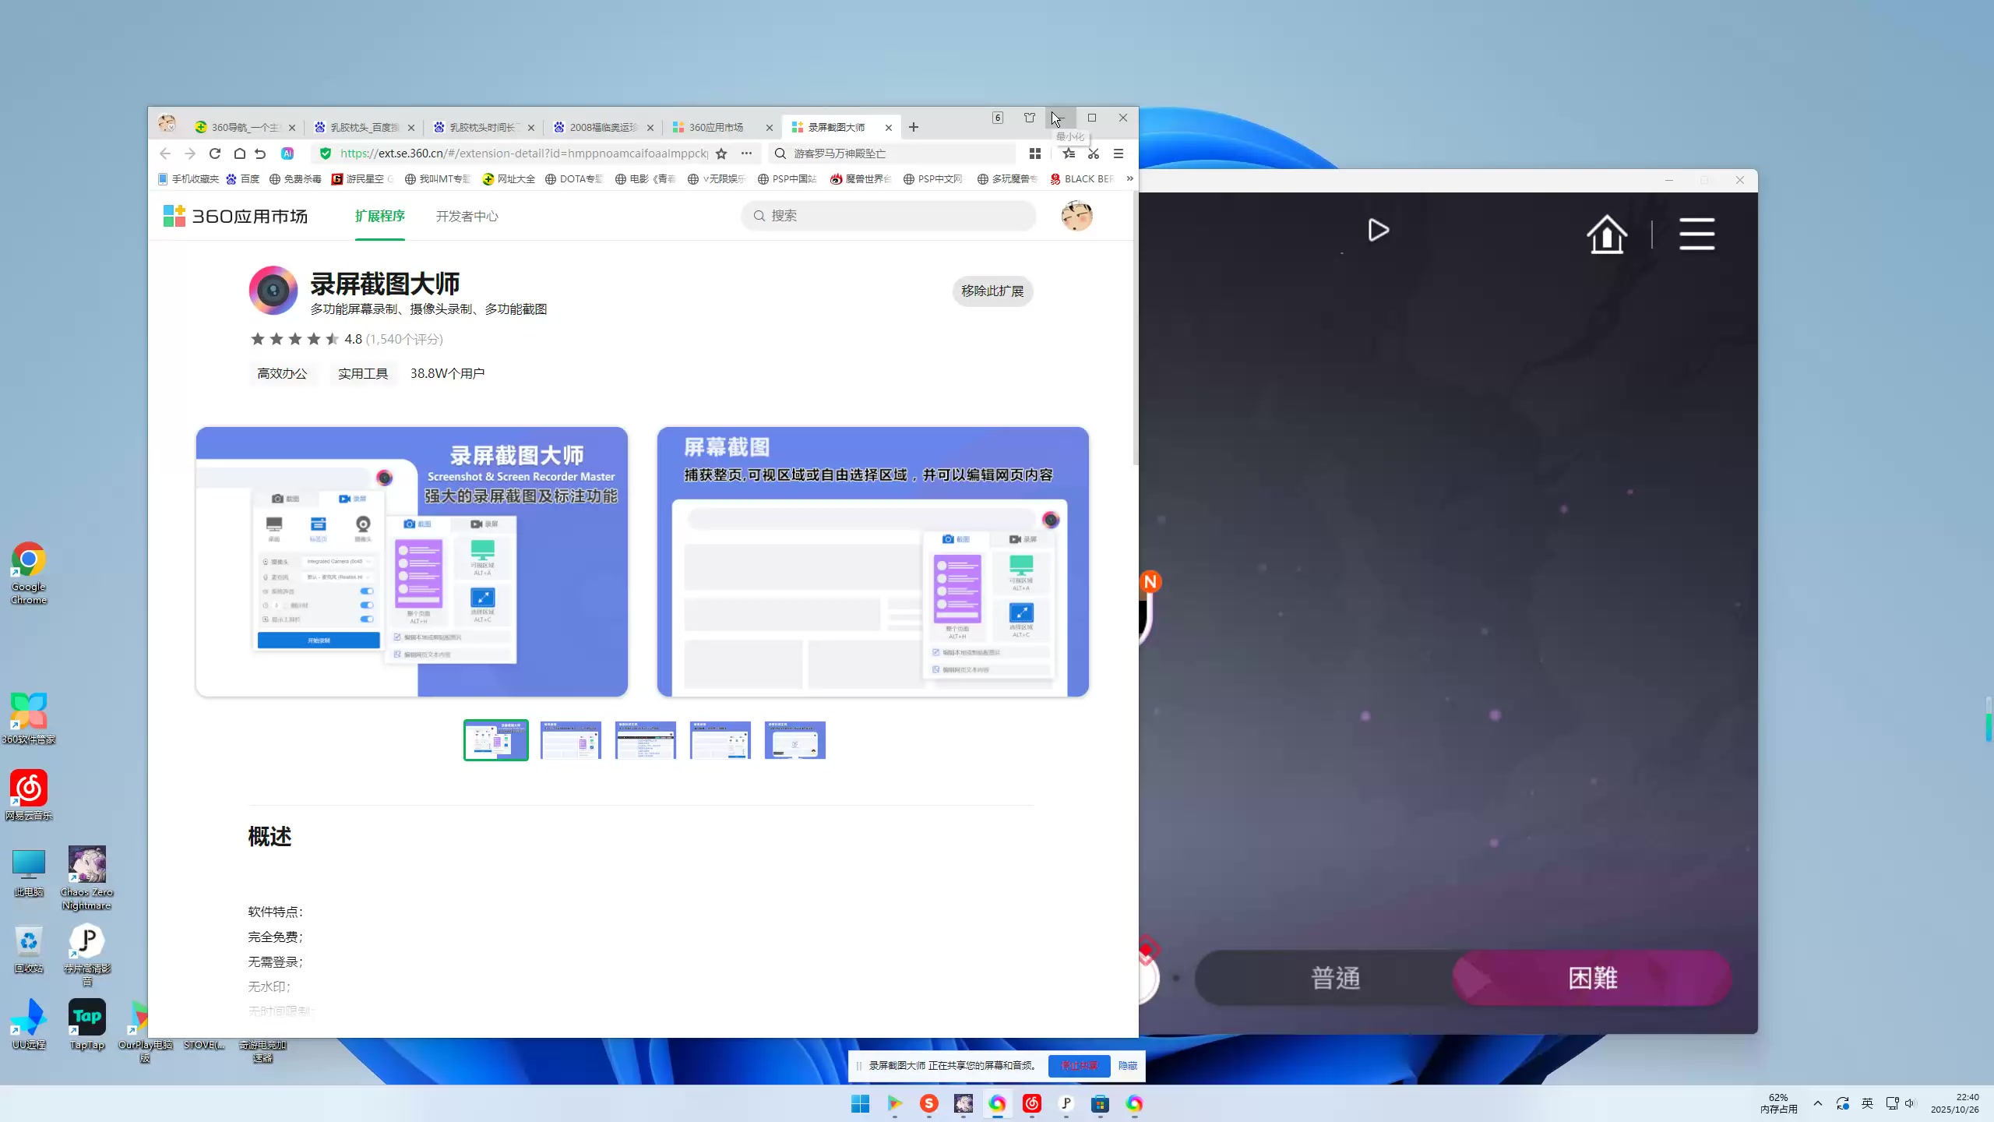Click the browser reload icon
The width and height of the screenshot is (1994, 1122).
215,153
